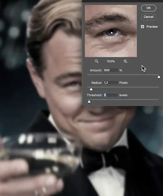Click the Radius value field
The height and width of the screenshot is (196, 163).
click(111, 83)
